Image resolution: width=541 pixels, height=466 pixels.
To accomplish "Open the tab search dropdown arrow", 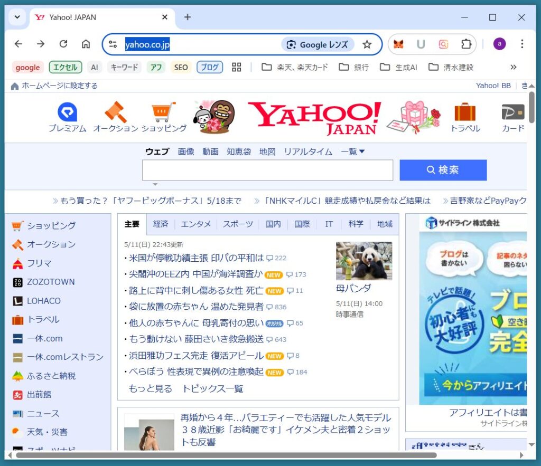I will tap(17, 17).
